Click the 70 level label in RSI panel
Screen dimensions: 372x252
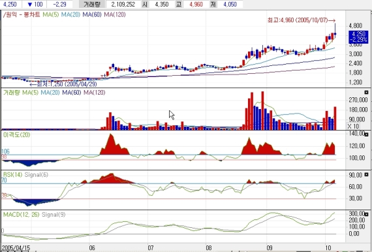[x=5, y=181]
